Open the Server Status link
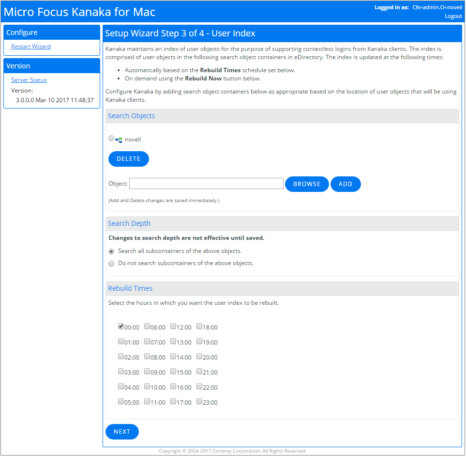Image resolution: width=466 pixels, height=456 pixels. tap(29, 80)
